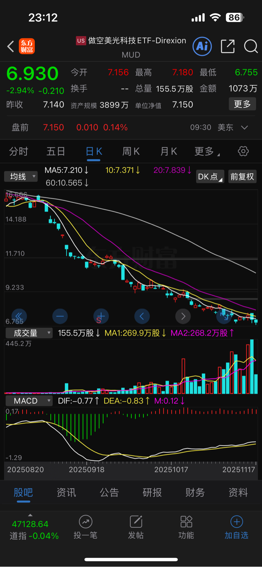This screenshot has height=567, width=262.
Task: Open 功能 grid icon
Action: [x=186, y=522]
